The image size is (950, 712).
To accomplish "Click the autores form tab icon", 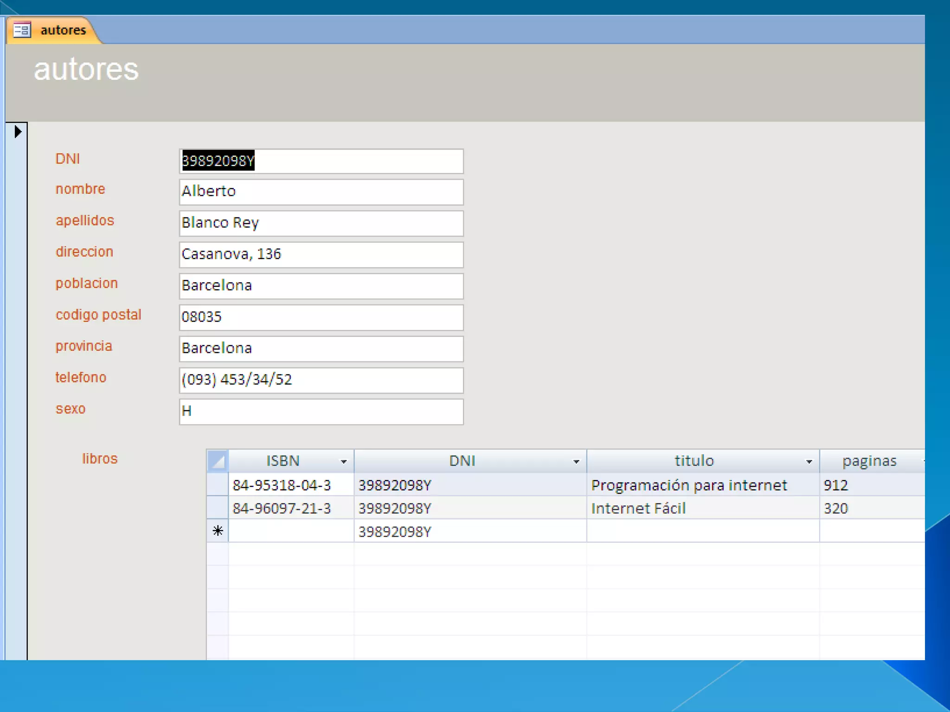I will [21, 30].
